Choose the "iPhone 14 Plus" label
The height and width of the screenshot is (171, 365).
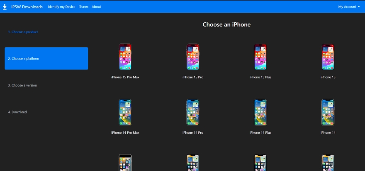click(260, 132)
